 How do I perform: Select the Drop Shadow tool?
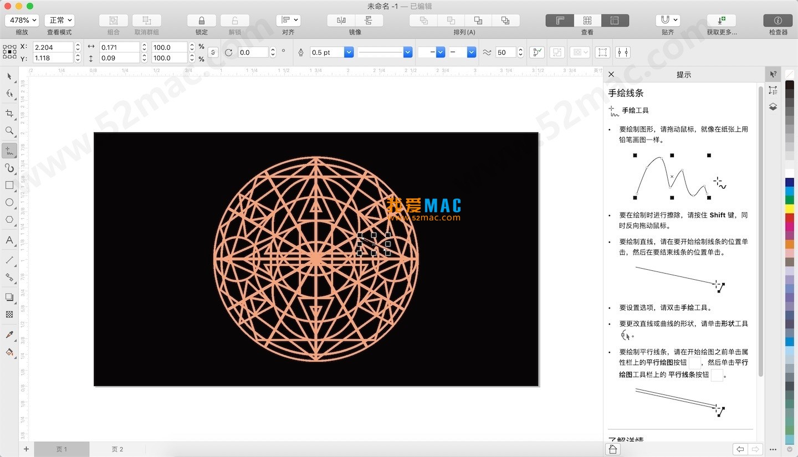[9, 297]
